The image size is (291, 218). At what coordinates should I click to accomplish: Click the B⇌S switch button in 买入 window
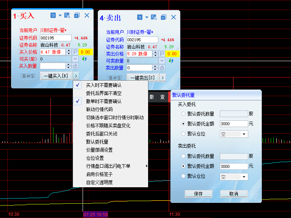(x=28, y=76)
